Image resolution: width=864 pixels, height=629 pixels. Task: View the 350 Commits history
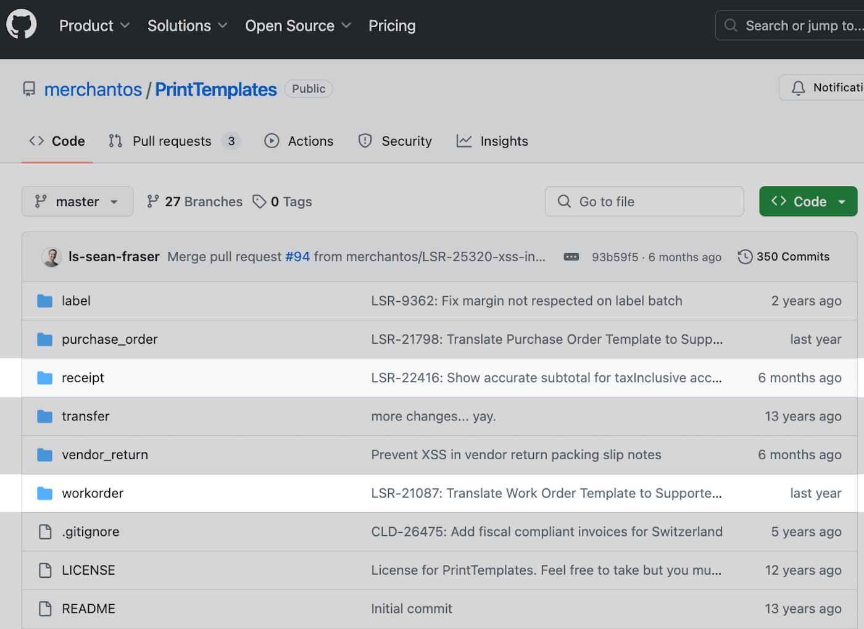[x=784, y=257]
